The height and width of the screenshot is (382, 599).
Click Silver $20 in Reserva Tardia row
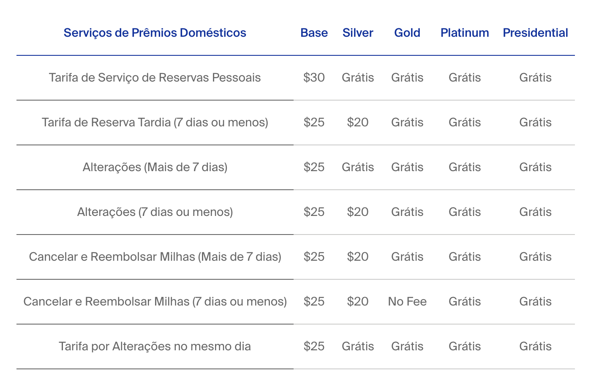(358, 123)
